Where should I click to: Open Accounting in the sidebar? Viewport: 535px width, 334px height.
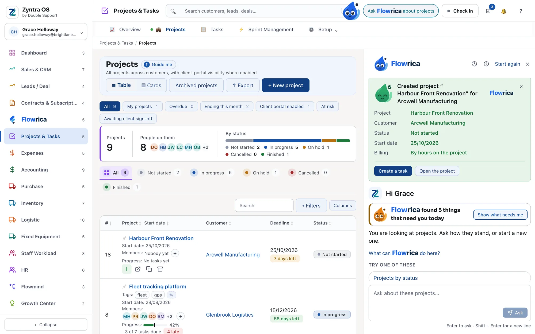pos(46,170)
